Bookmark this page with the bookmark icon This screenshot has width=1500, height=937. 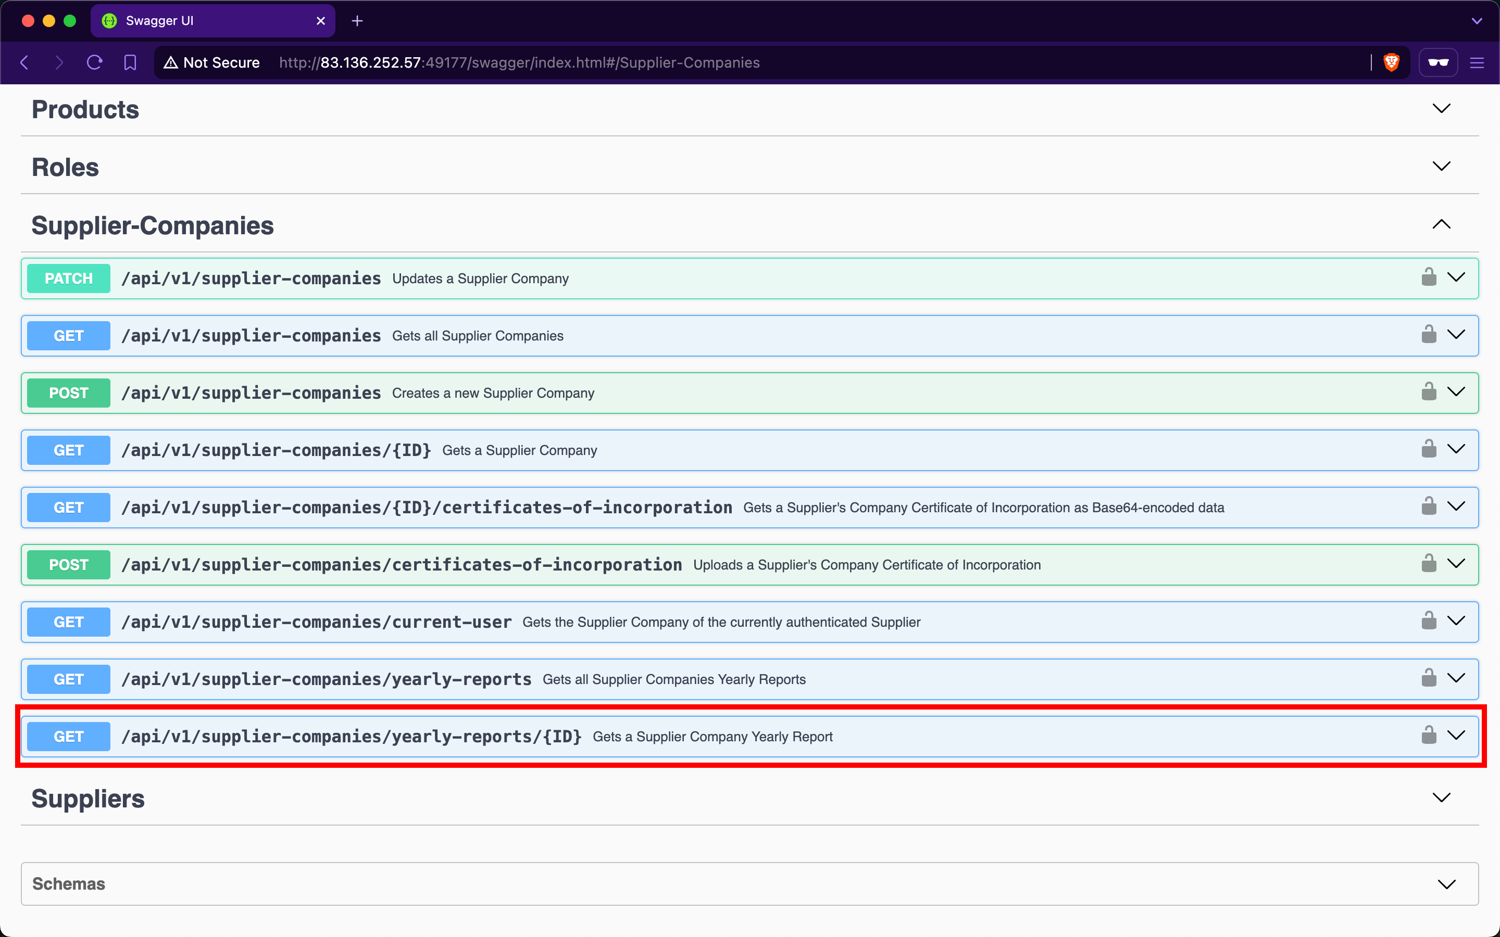[x=130, y=62]
